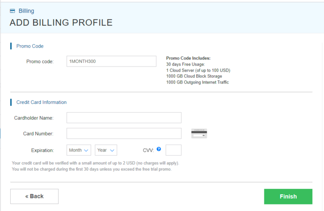Open the expiration Month dropdown
Image resolution: width=324 pixels, height=211 pixels.
(x=79, y=150)
